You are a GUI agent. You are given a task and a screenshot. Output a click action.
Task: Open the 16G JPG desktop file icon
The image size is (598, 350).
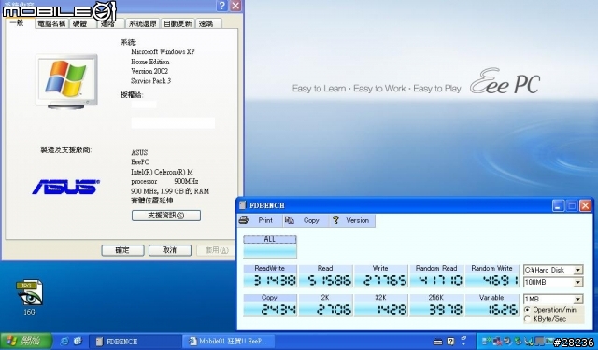(29, 293)
